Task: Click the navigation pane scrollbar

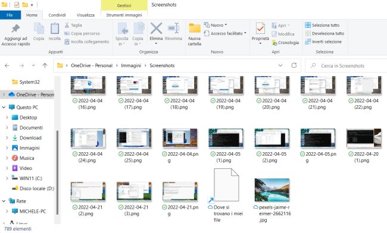Action: click(x=58, y=172)
